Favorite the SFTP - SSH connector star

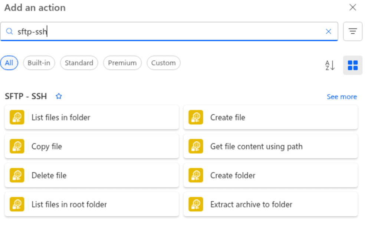[x=59, y=96]
